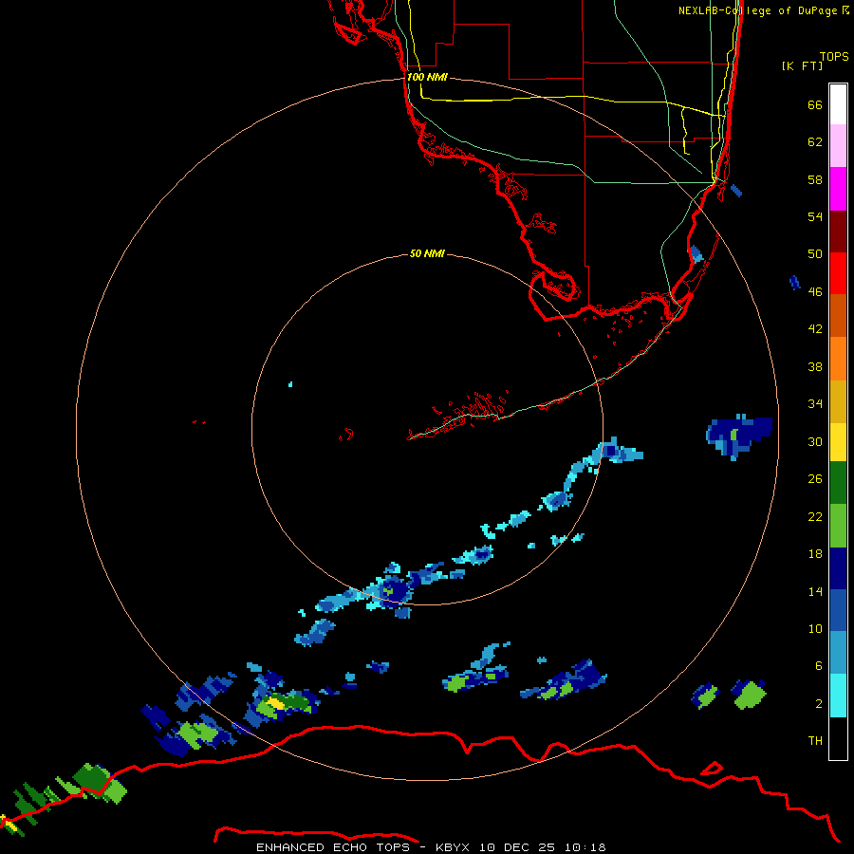Click the "2" legend value

click(818, 704)
